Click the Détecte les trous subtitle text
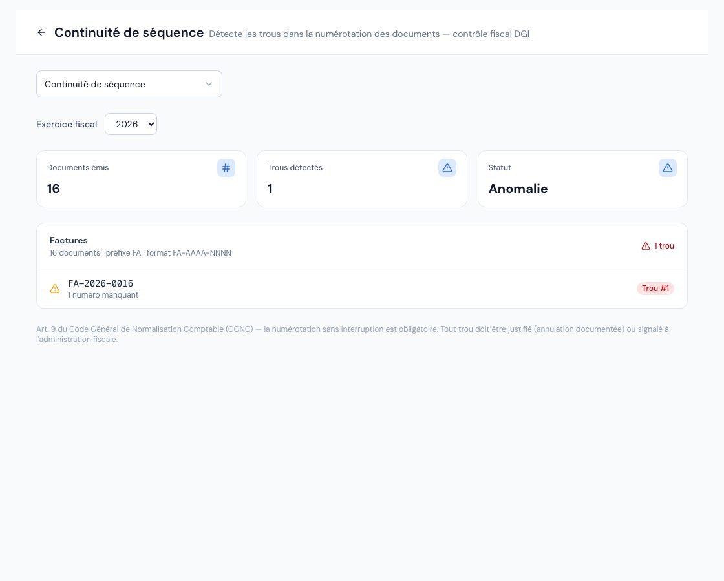 369,34
